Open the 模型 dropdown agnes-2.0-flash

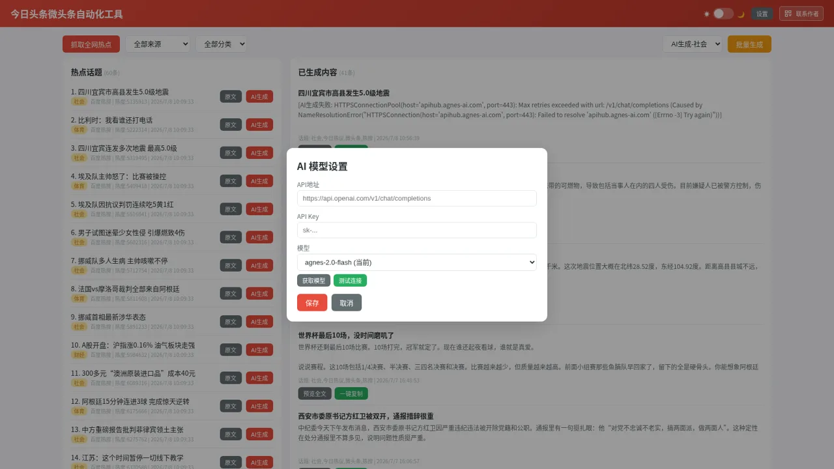click(x=417, y=263)
